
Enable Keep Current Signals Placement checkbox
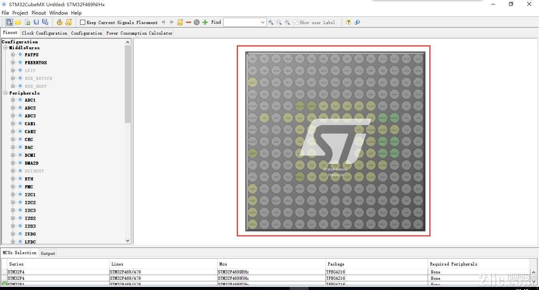coord(82,22)
